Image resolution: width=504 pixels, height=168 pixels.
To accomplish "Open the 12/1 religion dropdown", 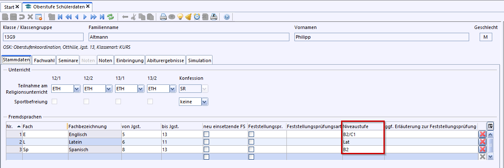I will click(77, 89).
